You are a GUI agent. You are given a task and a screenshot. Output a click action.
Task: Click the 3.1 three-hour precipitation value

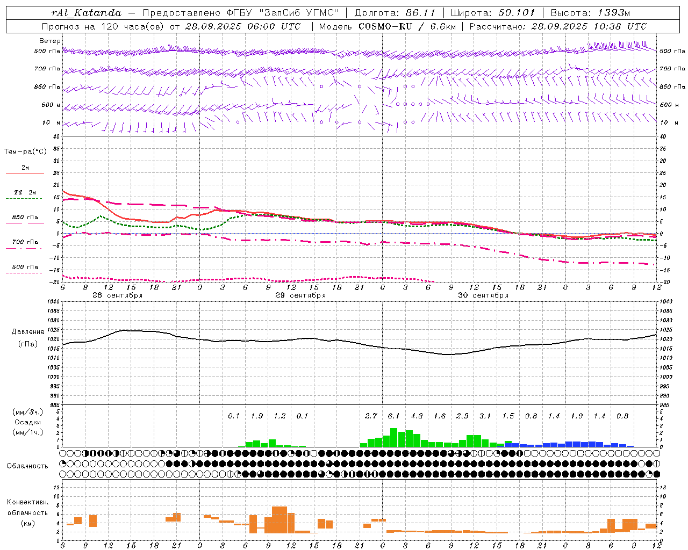point(485,416)
